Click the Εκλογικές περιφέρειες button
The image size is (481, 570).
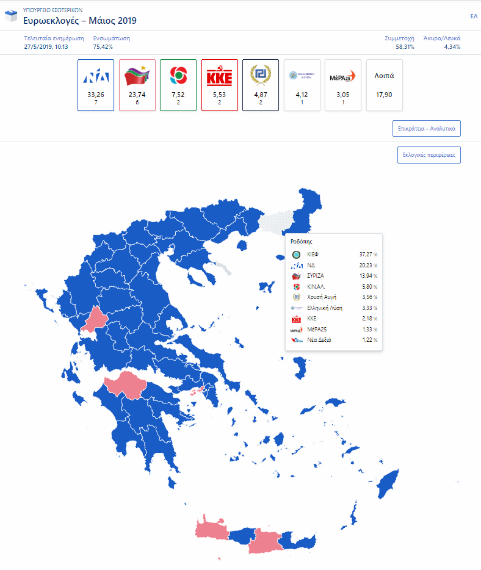tap(429, 155)
